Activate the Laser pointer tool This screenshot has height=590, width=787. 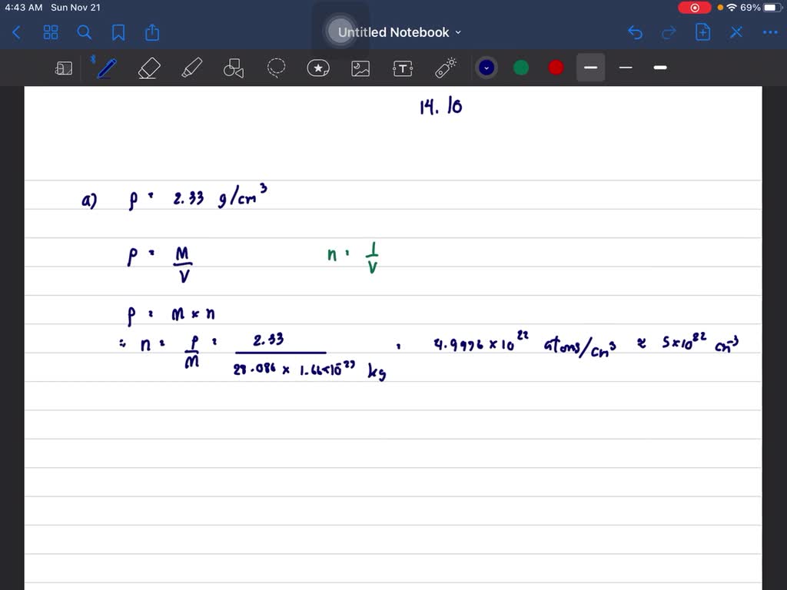tap(446, 68)
